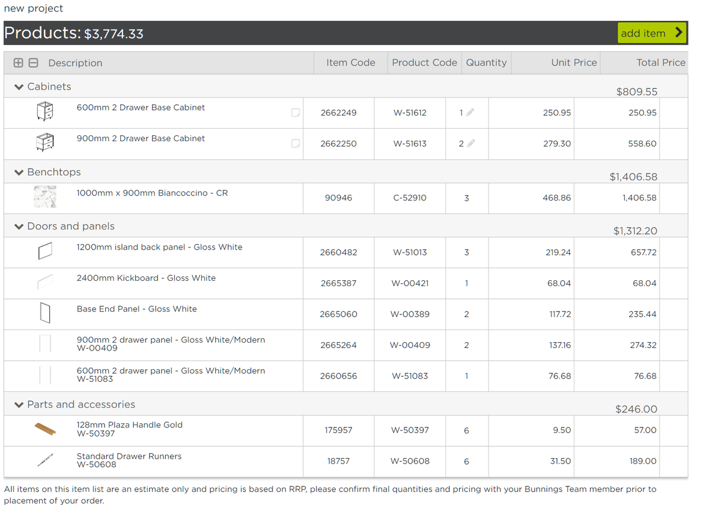Image resolution: width=703 pixels, height=505 pixels.
Task: Click the Quantity column header
Action: pyautogui.click(x=486, y=63)
